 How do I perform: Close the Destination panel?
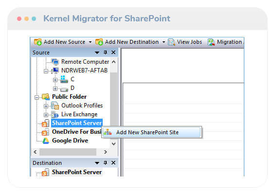113,163
